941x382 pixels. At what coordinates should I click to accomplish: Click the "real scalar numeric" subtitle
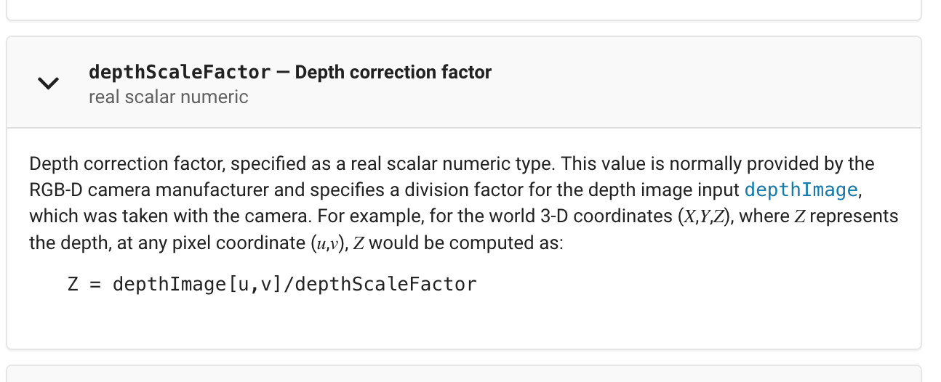pos(168,97)
